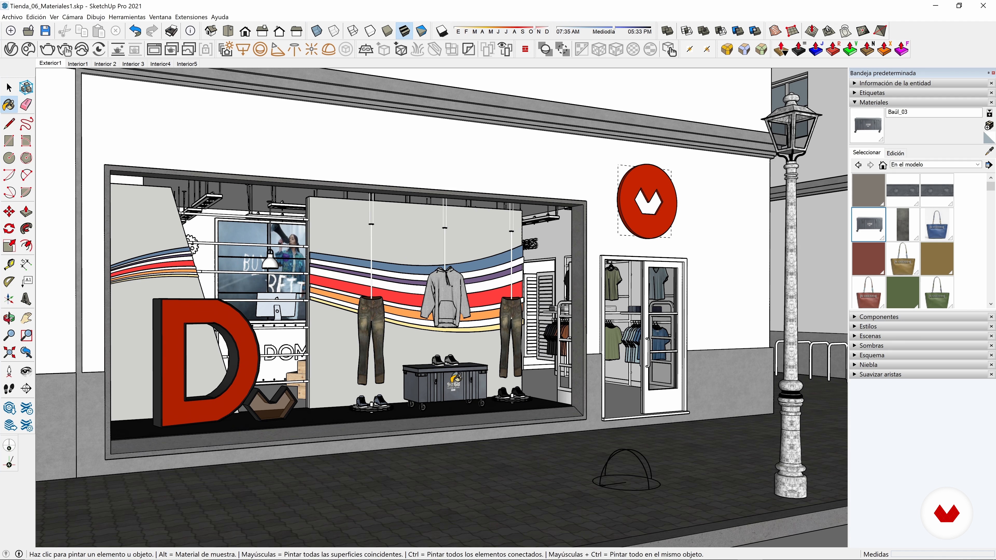The width and height of the screenshot is (996, 560).
Task: Select the Tape Measure tool
Action: (x=9, y=264)
